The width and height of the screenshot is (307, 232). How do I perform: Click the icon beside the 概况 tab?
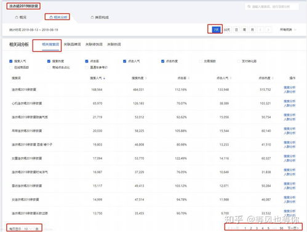(17, 17)
